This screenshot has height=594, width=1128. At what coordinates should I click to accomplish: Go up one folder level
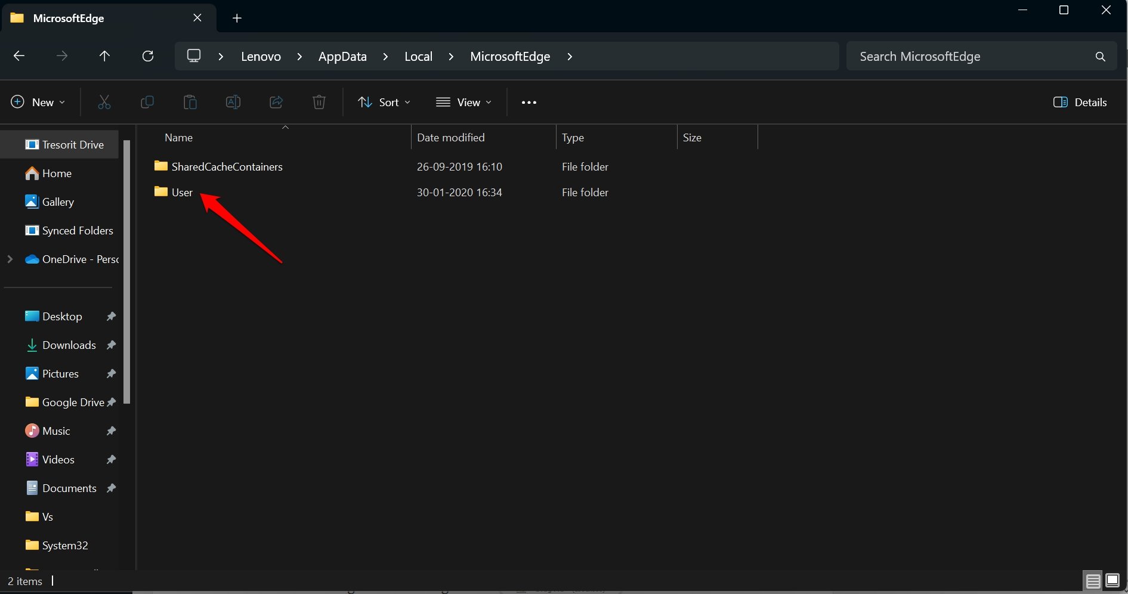pos(104,56)
